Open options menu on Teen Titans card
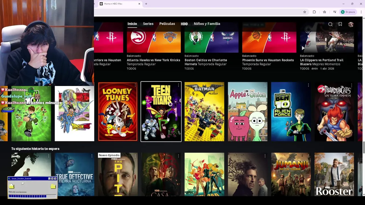Screen dimensions: 365x205 point(179,85)
